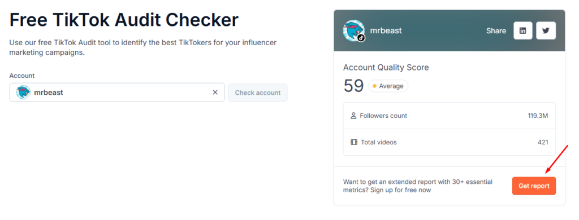Select the mrbeast username in the card header
The image size is (579, 220).
click(x=386, y=30)
